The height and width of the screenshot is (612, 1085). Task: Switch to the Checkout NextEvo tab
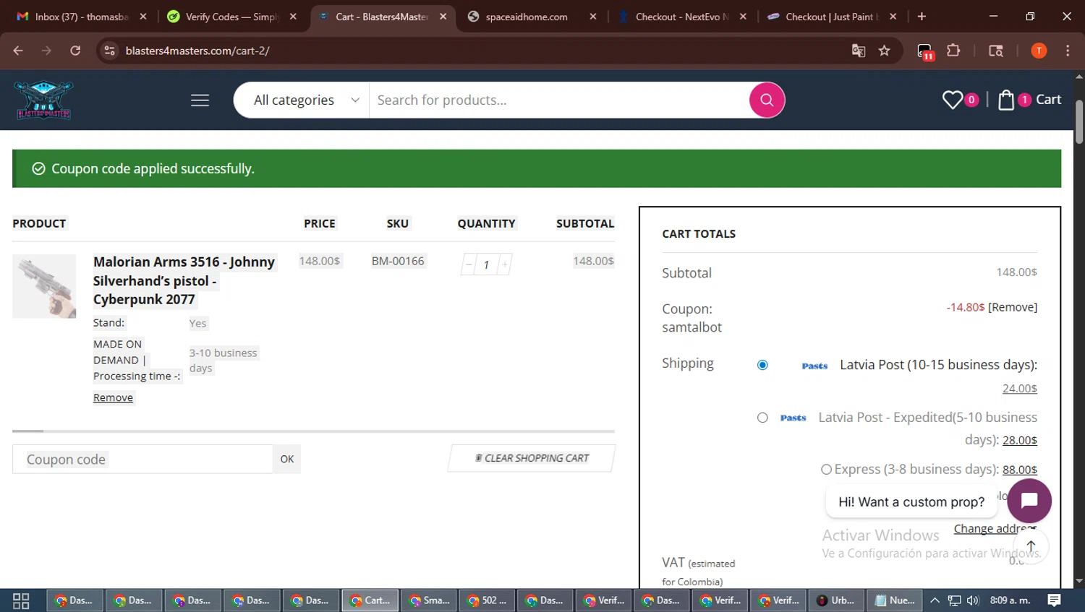pyautogui.click(x=682, y=17)
